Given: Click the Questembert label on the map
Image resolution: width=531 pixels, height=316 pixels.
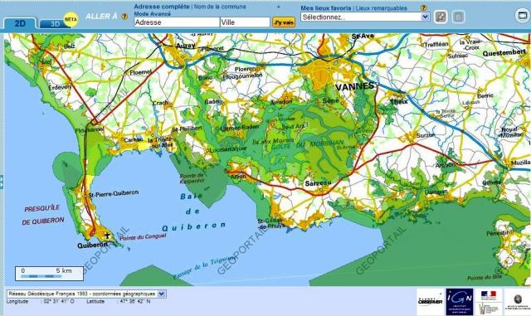Looking at the screenshot, I should click(x=504, y=53).
